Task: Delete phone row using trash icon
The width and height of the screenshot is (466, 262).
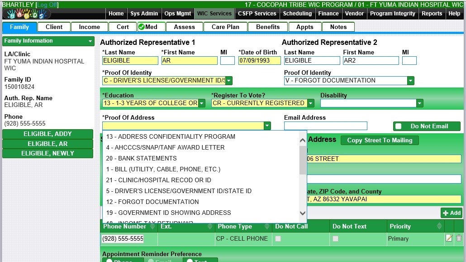Action: (x=459, y=238)
